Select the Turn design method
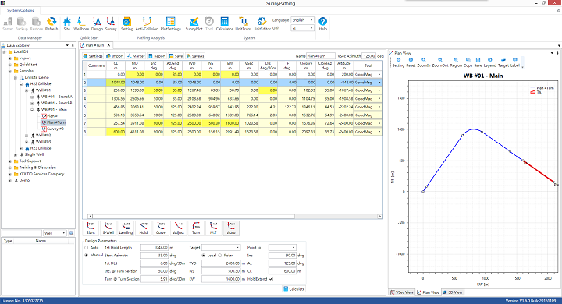Screen dimensions: 562x304 pos(196,228)
